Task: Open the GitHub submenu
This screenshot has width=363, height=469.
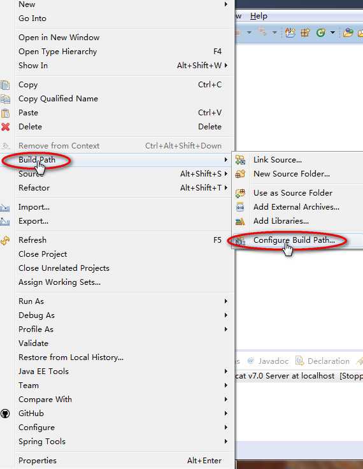Action: pyautogui.click(x=124, y=414)
